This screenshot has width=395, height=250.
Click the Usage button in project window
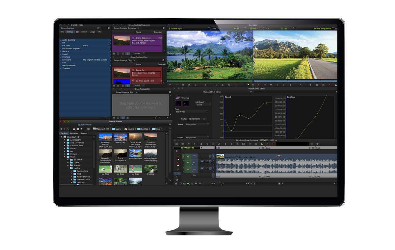click(x=92, y=32)
